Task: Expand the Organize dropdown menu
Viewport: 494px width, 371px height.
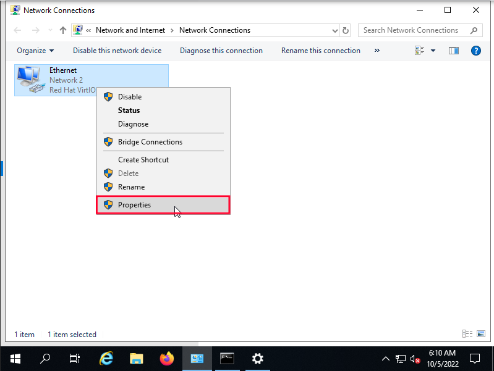Action: click(35, 51)
